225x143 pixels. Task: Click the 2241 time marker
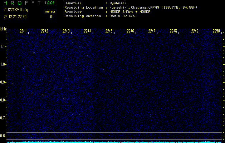pos(23,31)
